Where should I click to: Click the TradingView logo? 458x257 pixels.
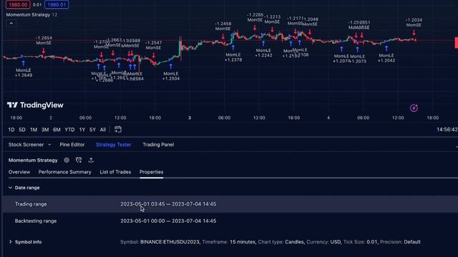35,105
